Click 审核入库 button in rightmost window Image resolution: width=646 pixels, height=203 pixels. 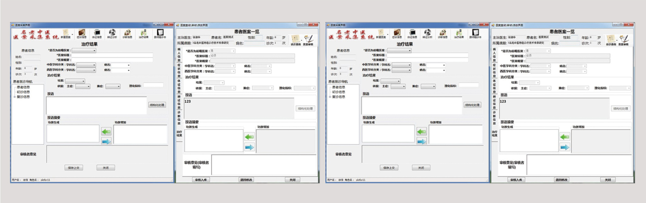[517, 180]
